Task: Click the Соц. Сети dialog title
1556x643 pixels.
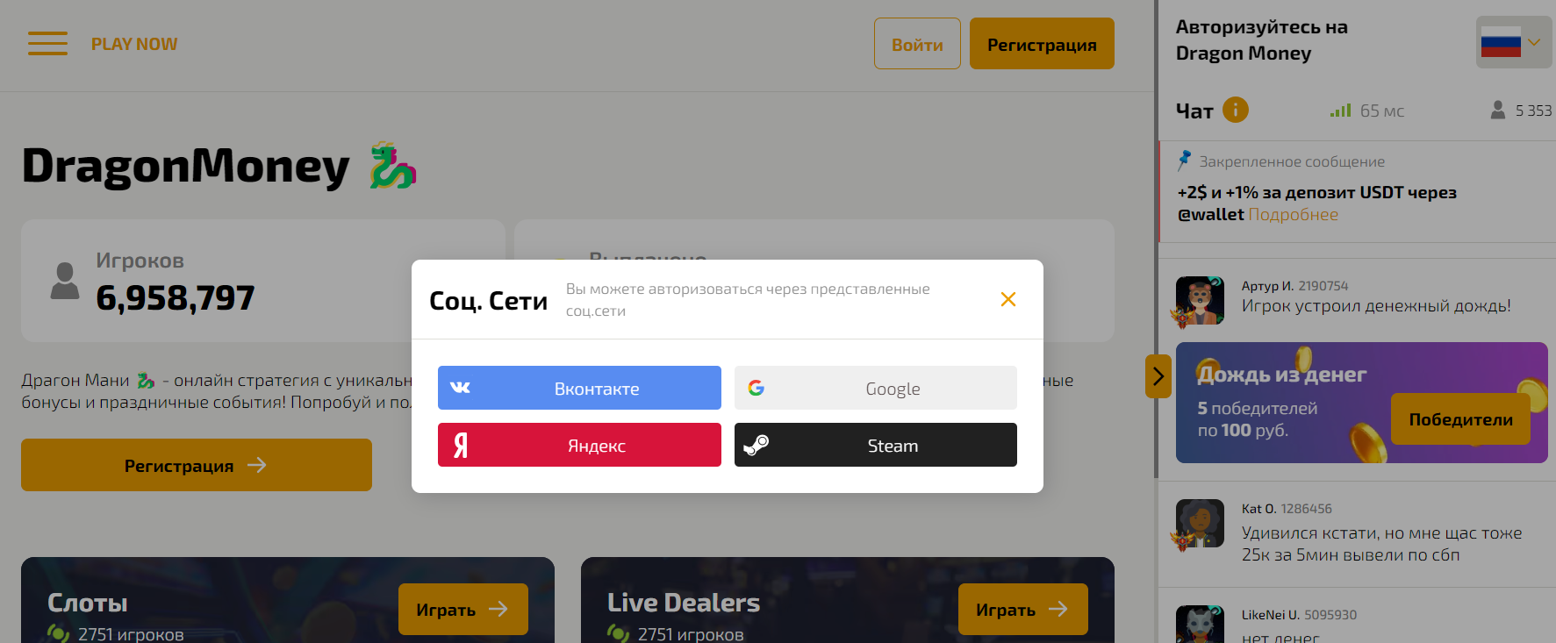Action: (x=488, y=301)
